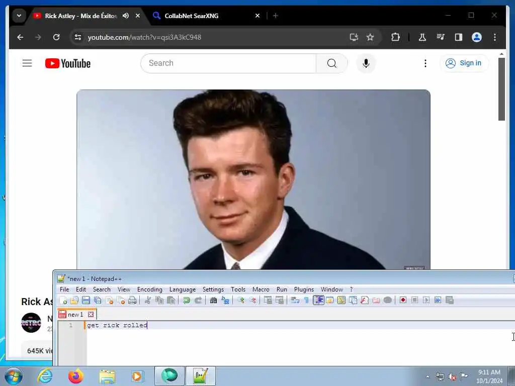Viewport: 515px width, 386px height.
Task: Click the Playback macro icon
Action: pos(426,300)
